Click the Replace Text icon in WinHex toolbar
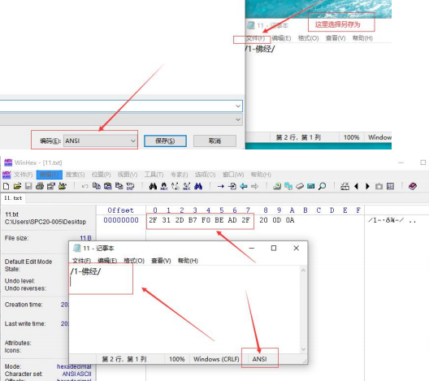429x381 pixels. click(x=175, y=186)
